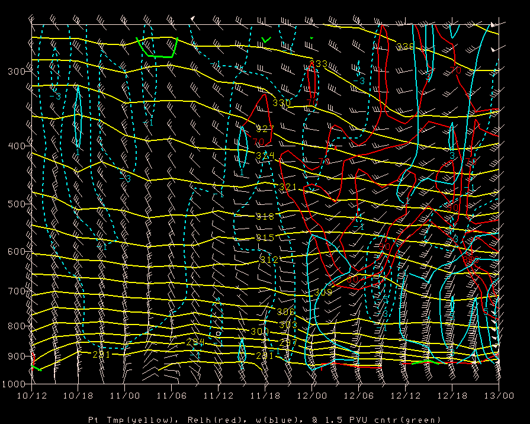Screen dimensions: 530x424
Task: Click the plot legend caption text
Action: point(264,419)
